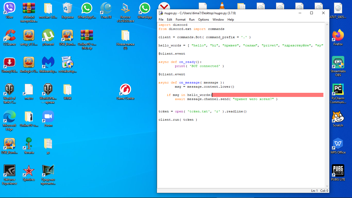This screenshot has height=198, width=352.
Task: Open the Window menu in IDLE
Action: tap(218, 20)
